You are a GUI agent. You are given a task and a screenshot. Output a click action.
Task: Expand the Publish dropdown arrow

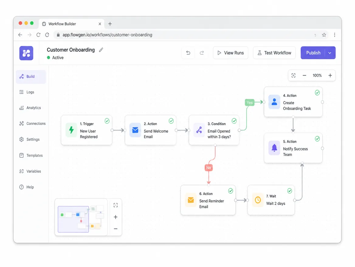click(330, 53)
